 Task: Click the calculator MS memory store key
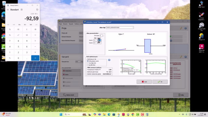pyautogui.click(x=31, y=25)
